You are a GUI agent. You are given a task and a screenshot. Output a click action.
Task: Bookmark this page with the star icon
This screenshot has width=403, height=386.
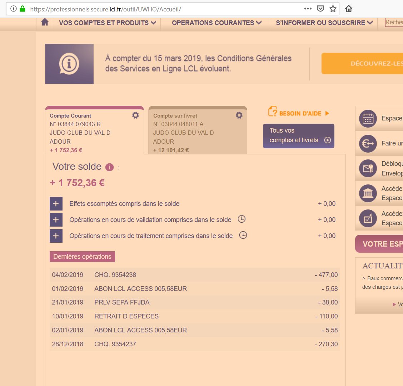[x=333, y=9]
